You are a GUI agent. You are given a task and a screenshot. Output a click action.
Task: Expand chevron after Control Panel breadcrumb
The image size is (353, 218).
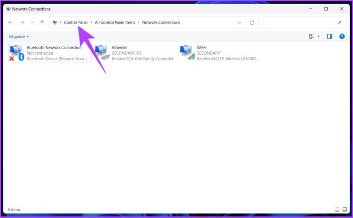click(x=91, y=22)
